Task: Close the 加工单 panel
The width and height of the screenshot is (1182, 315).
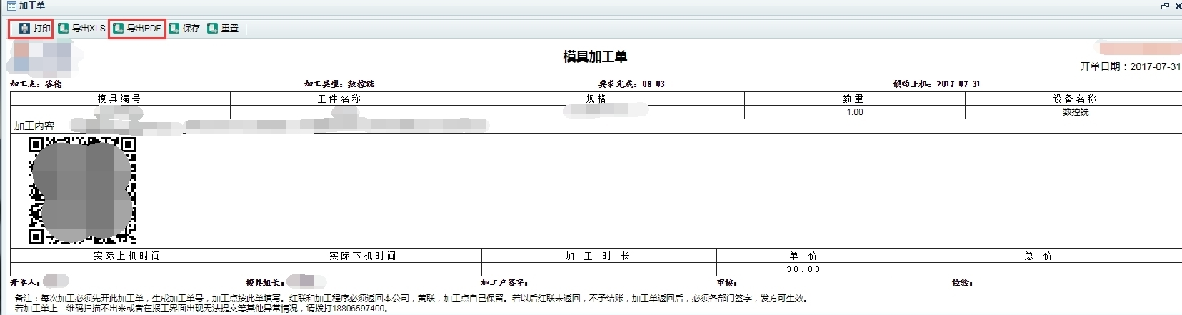Action: coord(1178,6)
